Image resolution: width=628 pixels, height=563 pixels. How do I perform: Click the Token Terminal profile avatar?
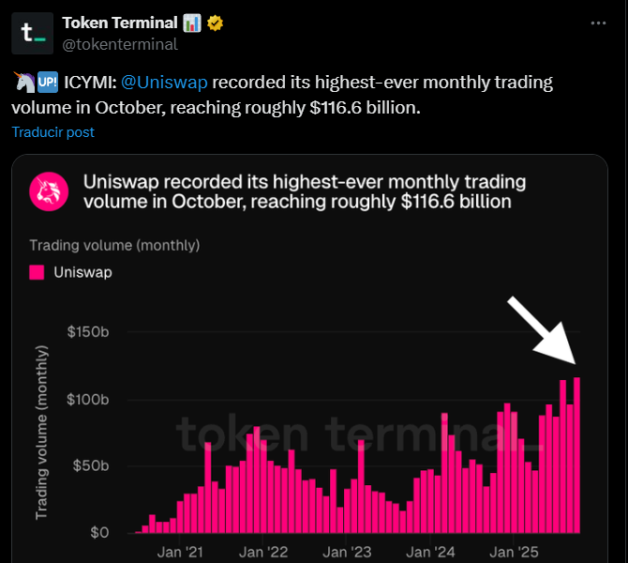tap(33, 33)
